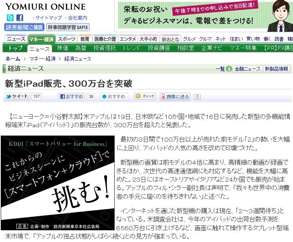The height and width of the screenshot is (242, 293).
Task: Open the 新おとな tab
Action: pos(170,39)
